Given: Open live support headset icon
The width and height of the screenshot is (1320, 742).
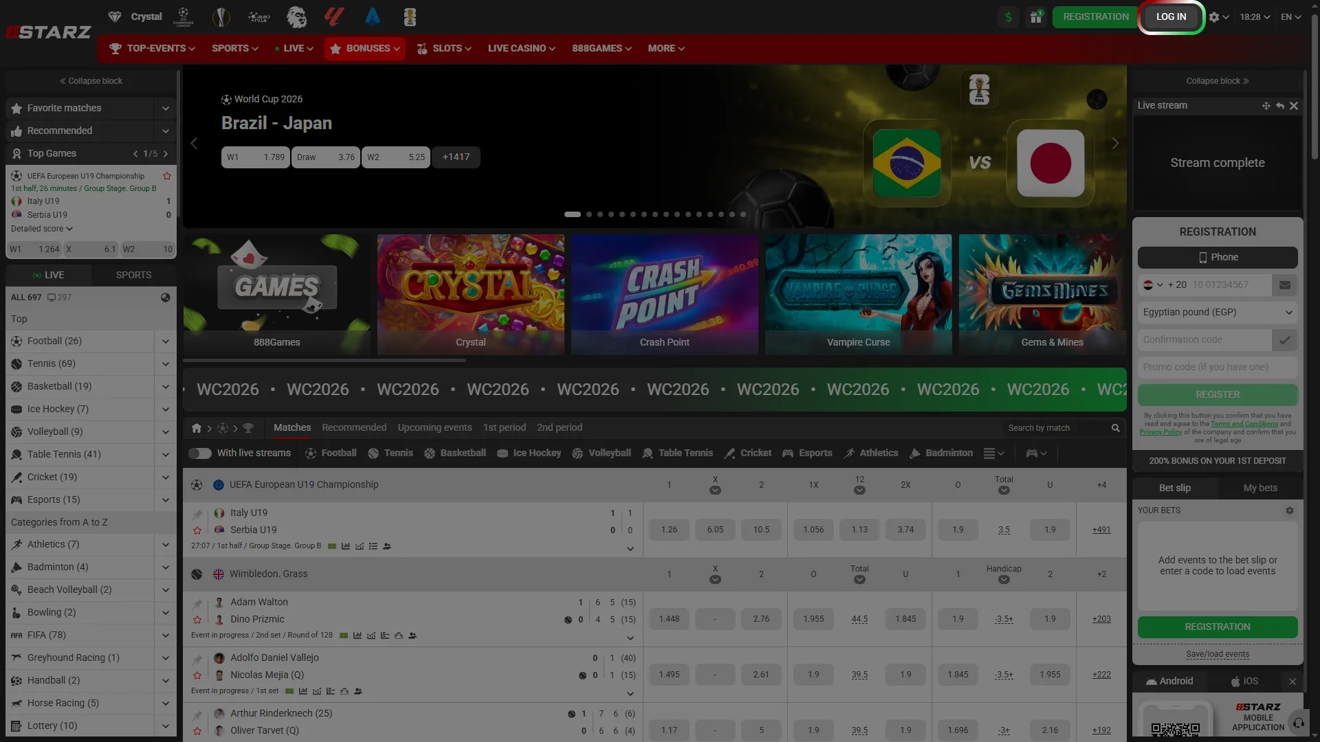Looking at the screenshot, I should click(x=1298, y=723).
